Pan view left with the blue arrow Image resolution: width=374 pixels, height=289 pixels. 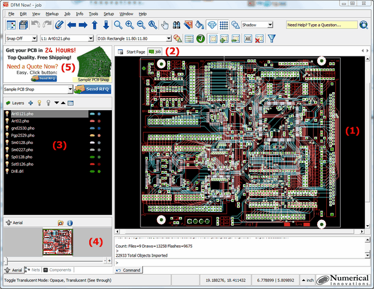(71, 25)
